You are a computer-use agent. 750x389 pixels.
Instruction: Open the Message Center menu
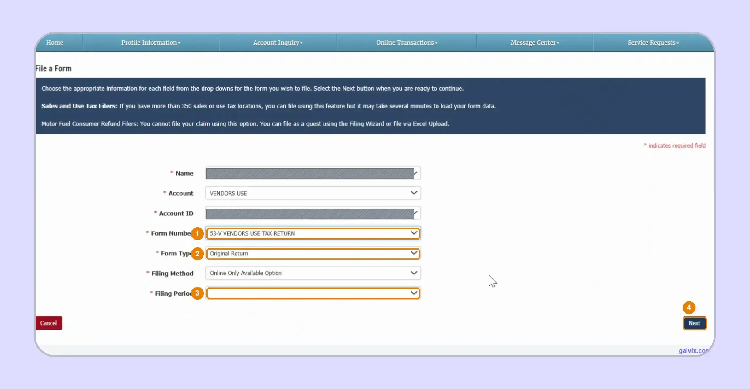[535, 43]
